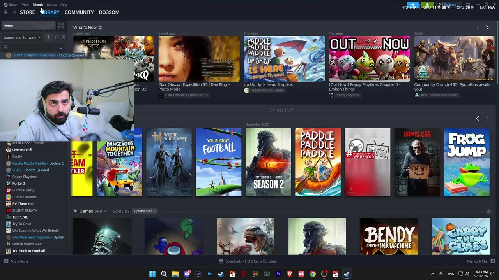Image resolution: width=499 pixels, height=280 pixels.
Task: Show next What's New items
Action: [x=487, y=28]
